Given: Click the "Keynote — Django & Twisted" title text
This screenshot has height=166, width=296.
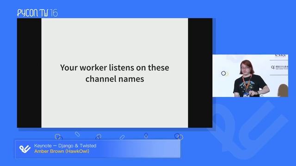Looking at the screenshot, I should (x=65, y=146).
